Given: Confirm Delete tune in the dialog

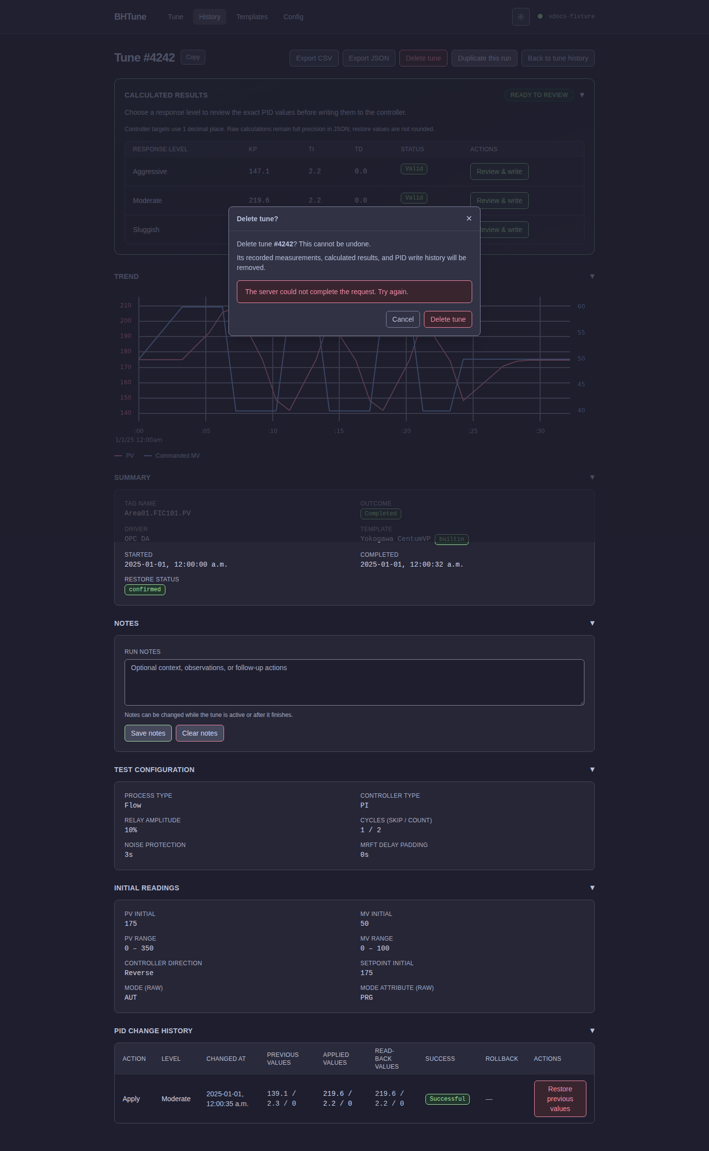Looking at the screenshot, I should point(448,319).
